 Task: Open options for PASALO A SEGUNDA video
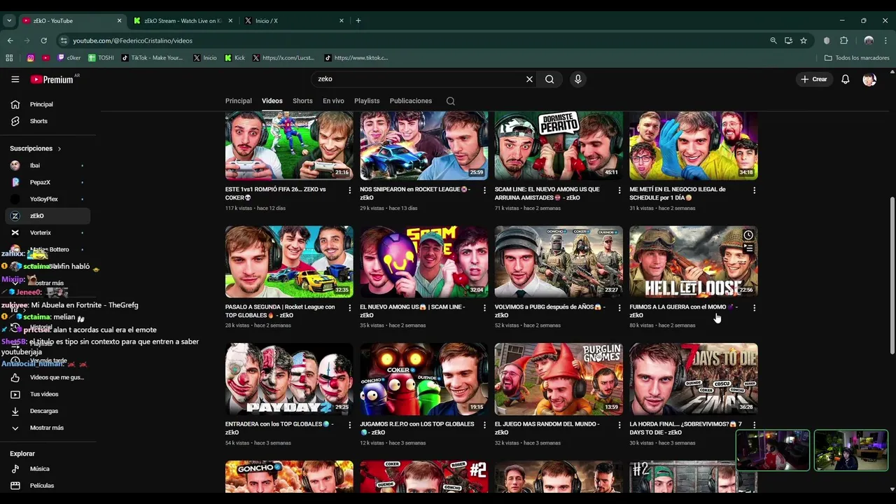[x=349, y=308]
